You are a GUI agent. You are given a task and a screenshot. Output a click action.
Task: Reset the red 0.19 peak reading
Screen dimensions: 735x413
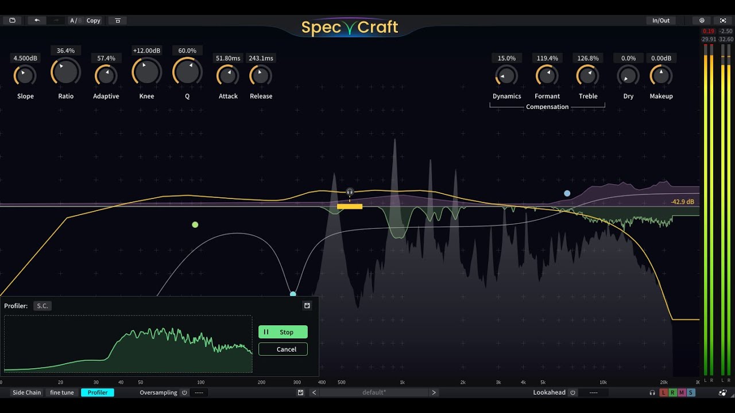pyautogui.click(x=708, y=31)
